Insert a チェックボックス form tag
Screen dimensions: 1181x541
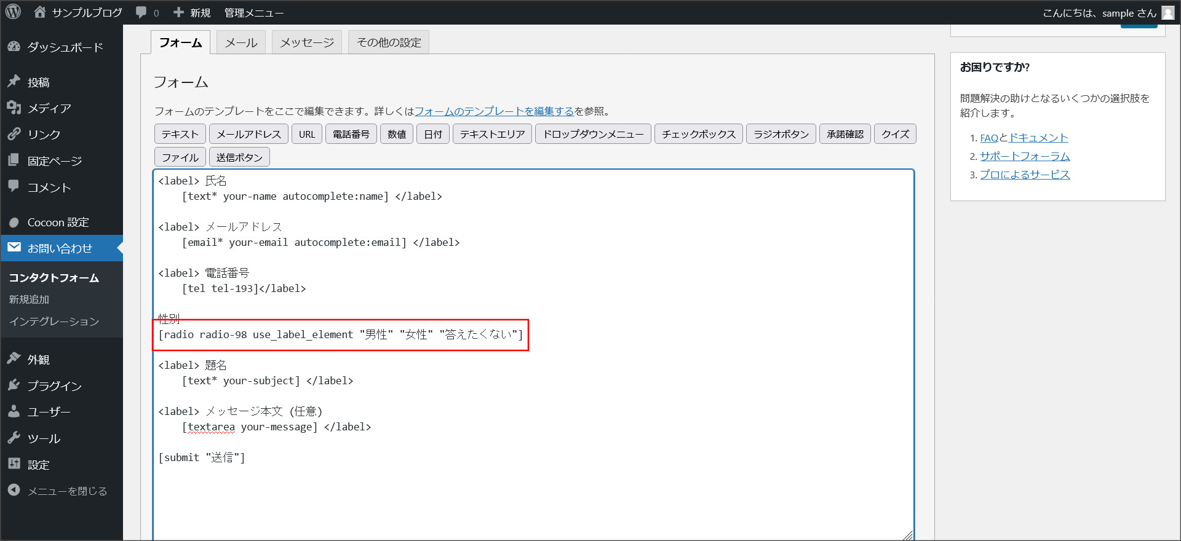(698, 134)
